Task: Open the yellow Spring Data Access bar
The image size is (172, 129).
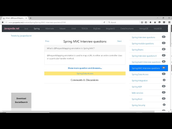Action: [85, 73]
